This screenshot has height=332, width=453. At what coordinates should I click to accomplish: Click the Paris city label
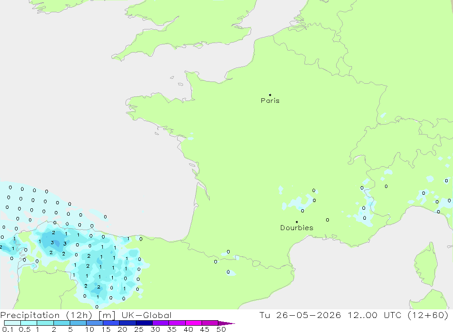tap(270, 101)
